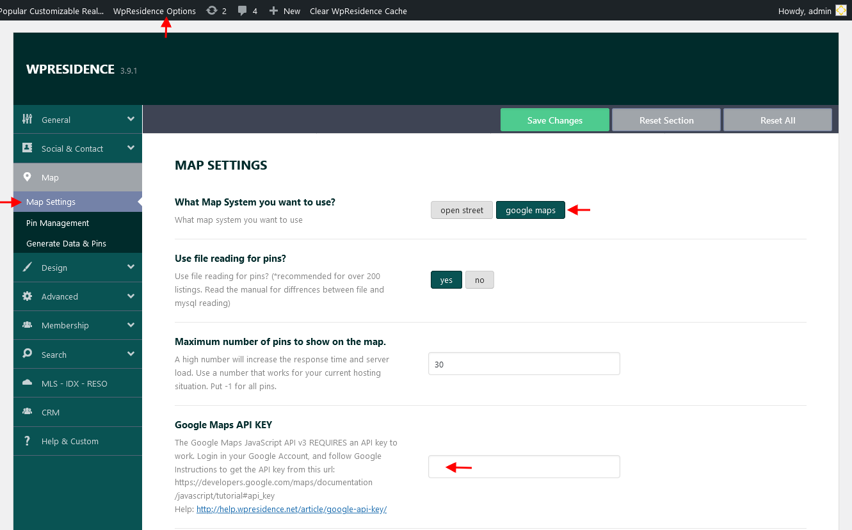Image resolution: width=852 pixels, height=530 pixels.
Task: Click the Reset All button
Action: 778,120
